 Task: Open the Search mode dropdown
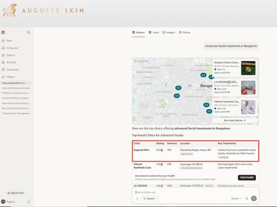[x=150, y=198]
